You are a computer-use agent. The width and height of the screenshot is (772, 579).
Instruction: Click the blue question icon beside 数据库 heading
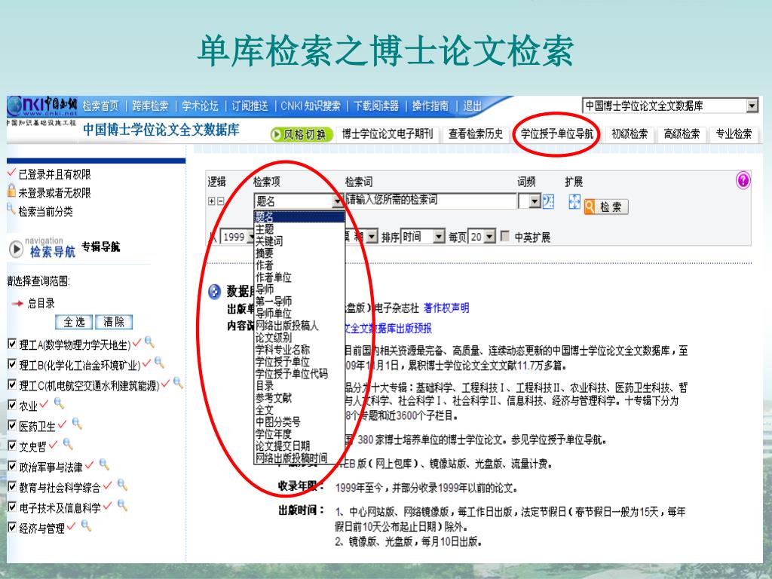[x=215, y=292]
